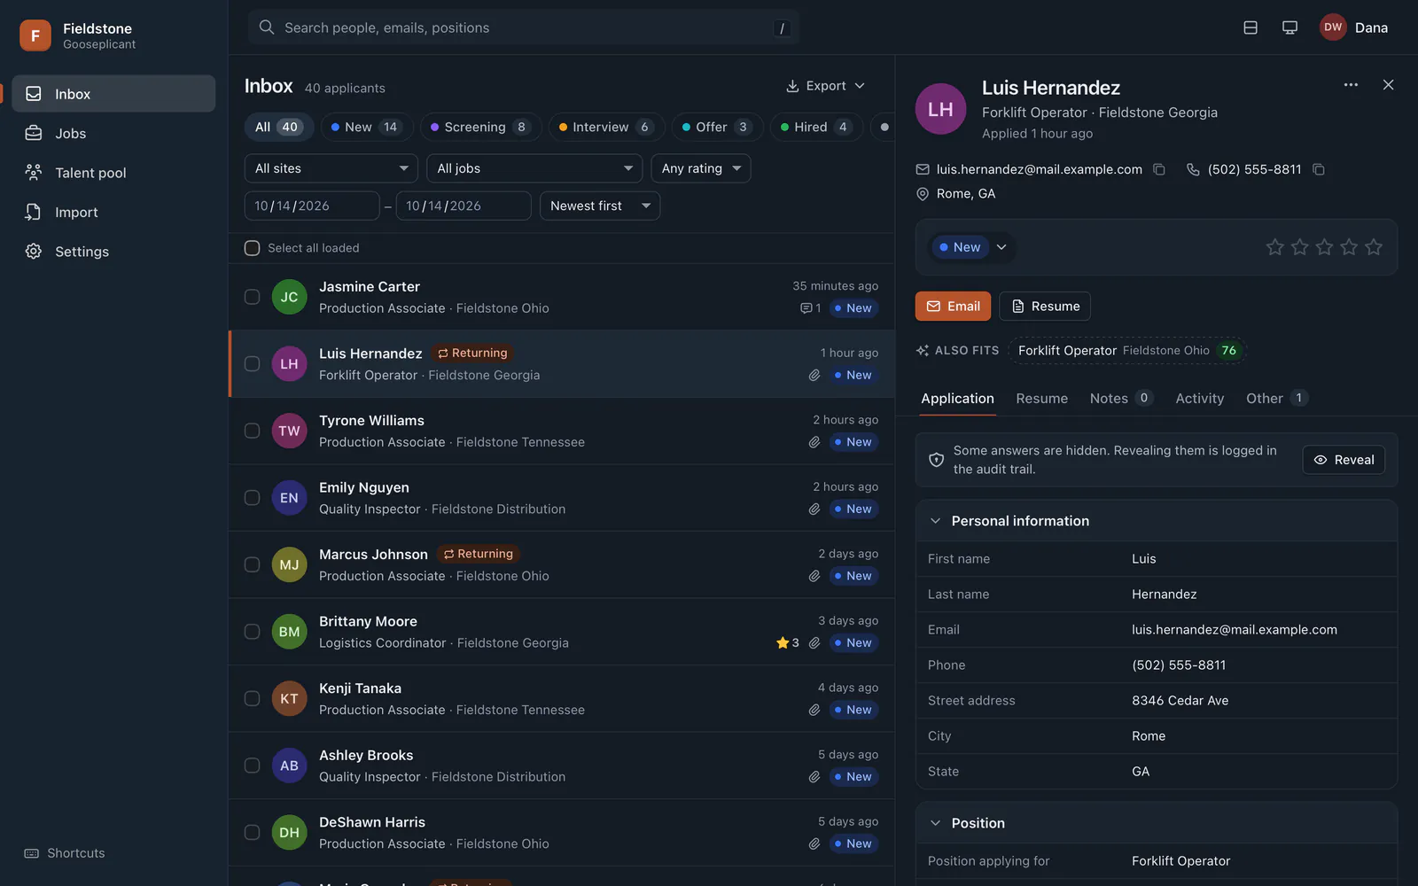This screenshot has width=1418, height=886.
Task: Click attachment paperclip on Kenji Tanaka row
Action: [x=814, y=710]
